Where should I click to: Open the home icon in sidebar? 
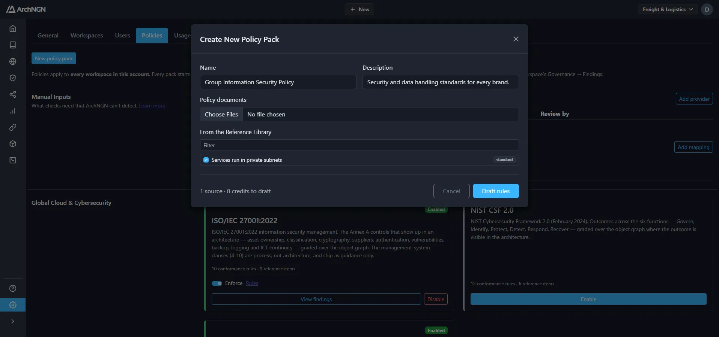[x=13, y=28]
